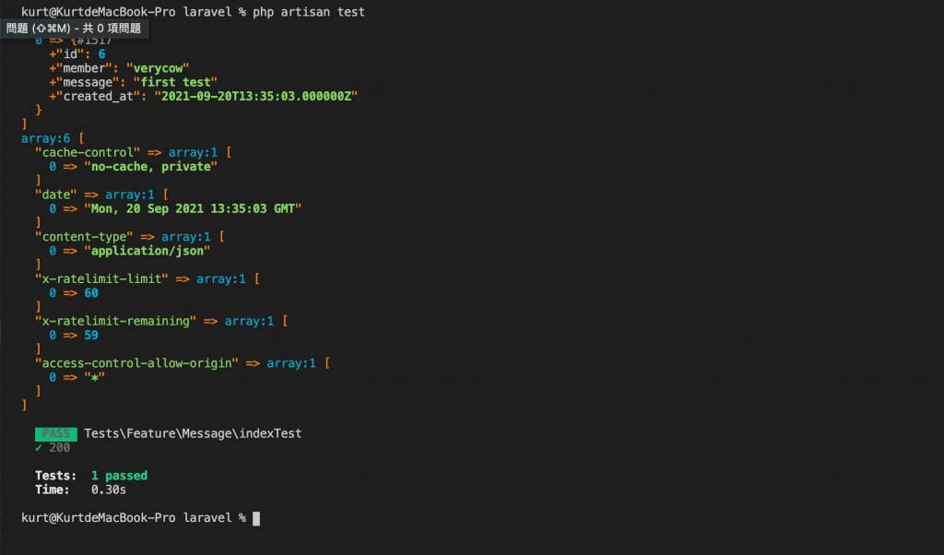
Task: Click the "first test" message value
Action: click(175, 82)
